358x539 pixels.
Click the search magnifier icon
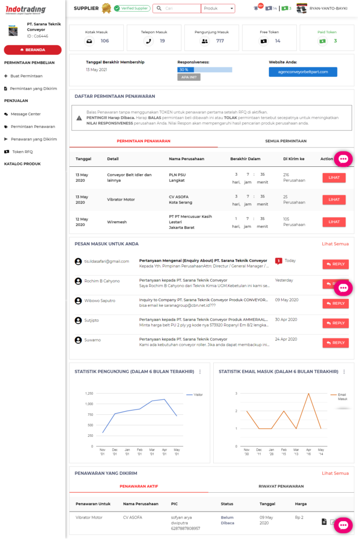pyautogui.click(x=159, y=8)
